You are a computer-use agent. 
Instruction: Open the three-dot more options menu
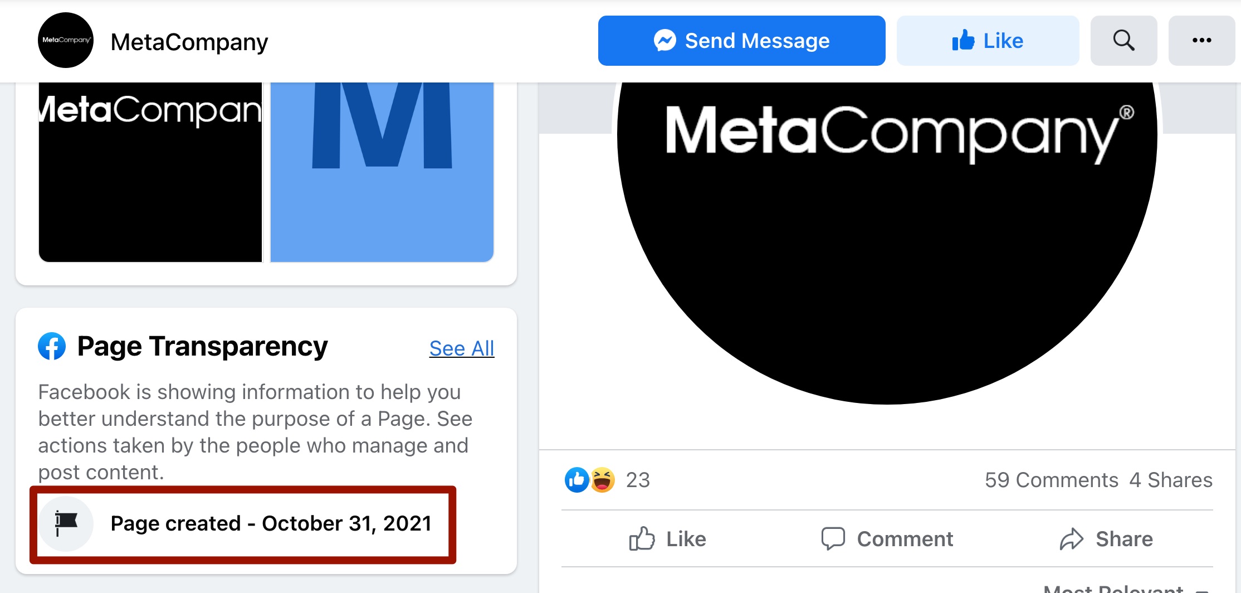(x=1201, y=41)
